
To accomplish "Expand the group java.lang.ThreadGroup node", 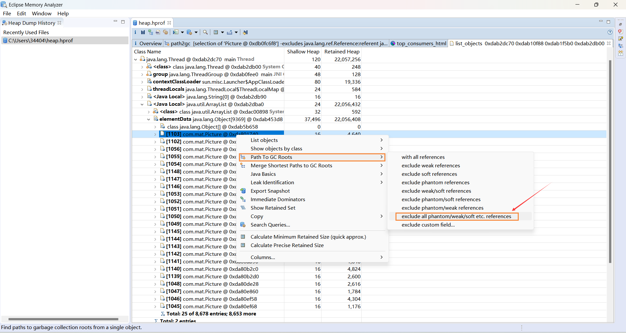I will pyautogui.click(x=142, y=75).
